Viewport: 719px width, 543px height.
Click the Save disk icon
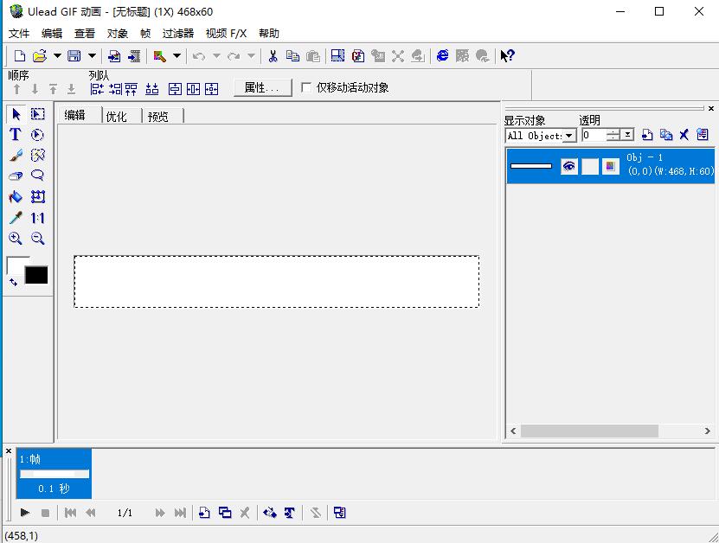click(74, 56)
